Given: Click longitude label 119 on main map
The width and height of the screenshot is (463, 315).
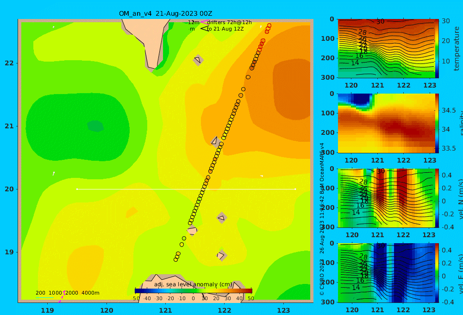Looking at the screenshot, I should pyautogui.click(x=48, y=310).
